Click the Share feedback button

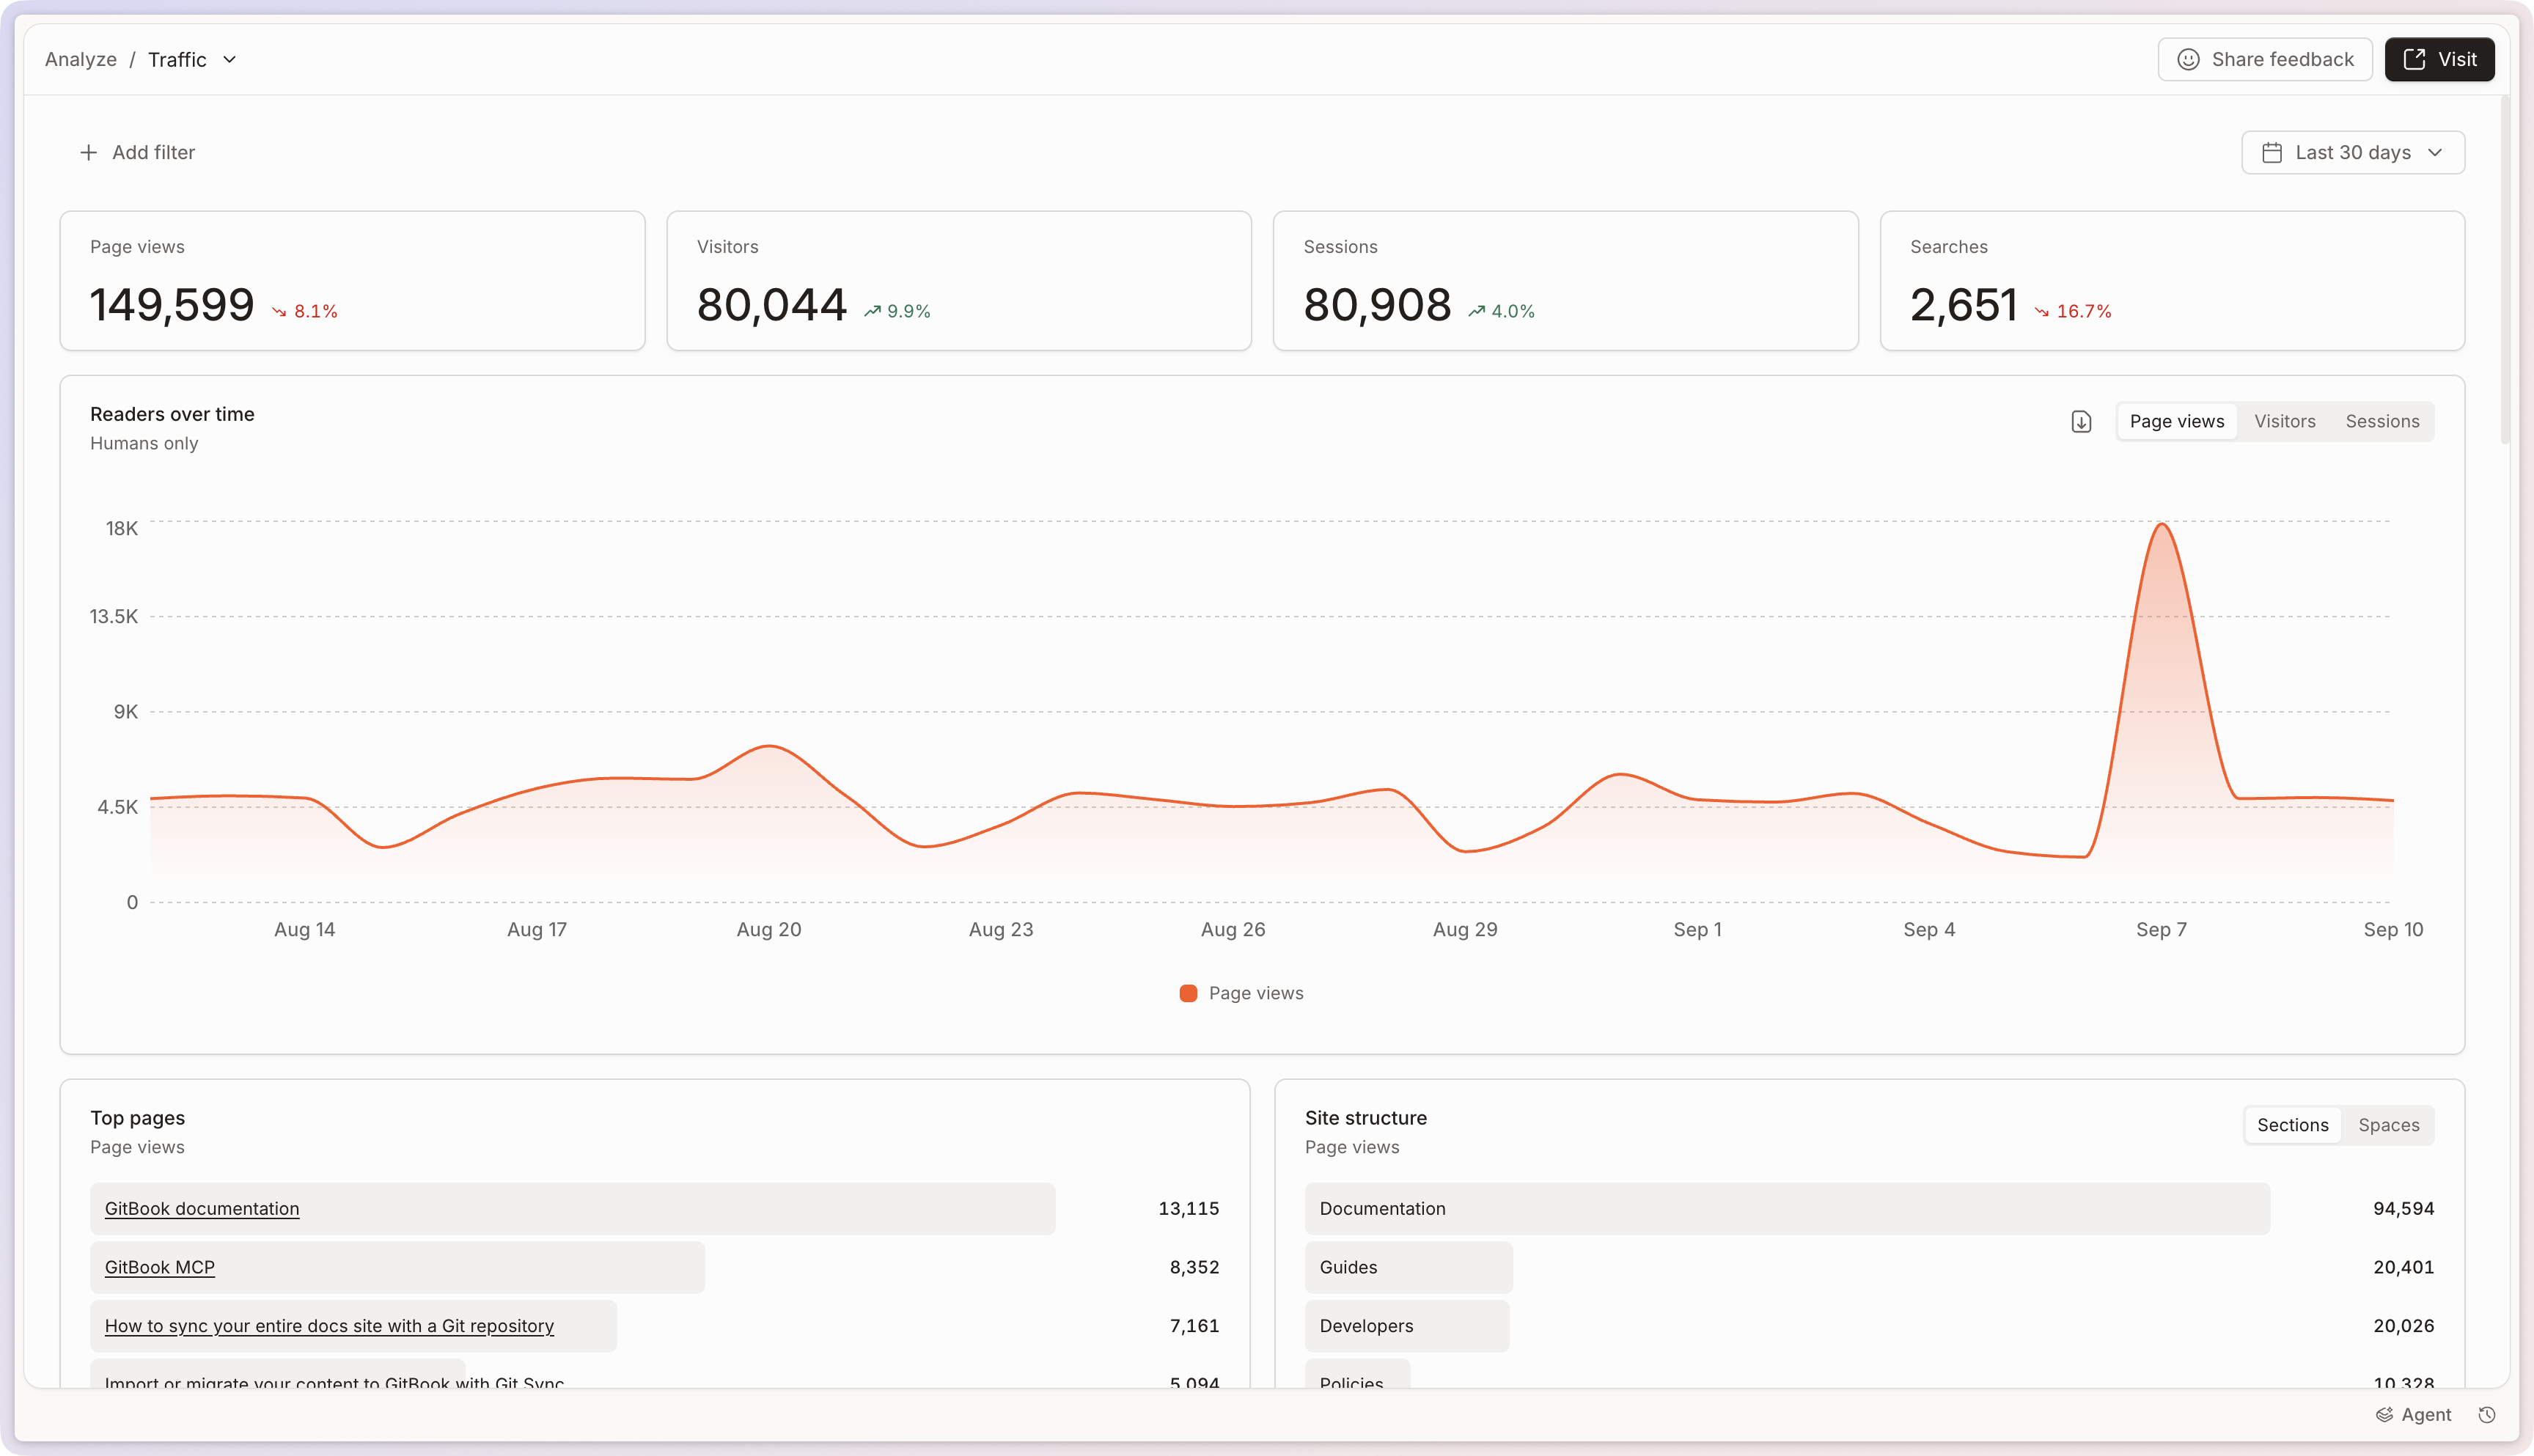click(x=2265, y=59)
